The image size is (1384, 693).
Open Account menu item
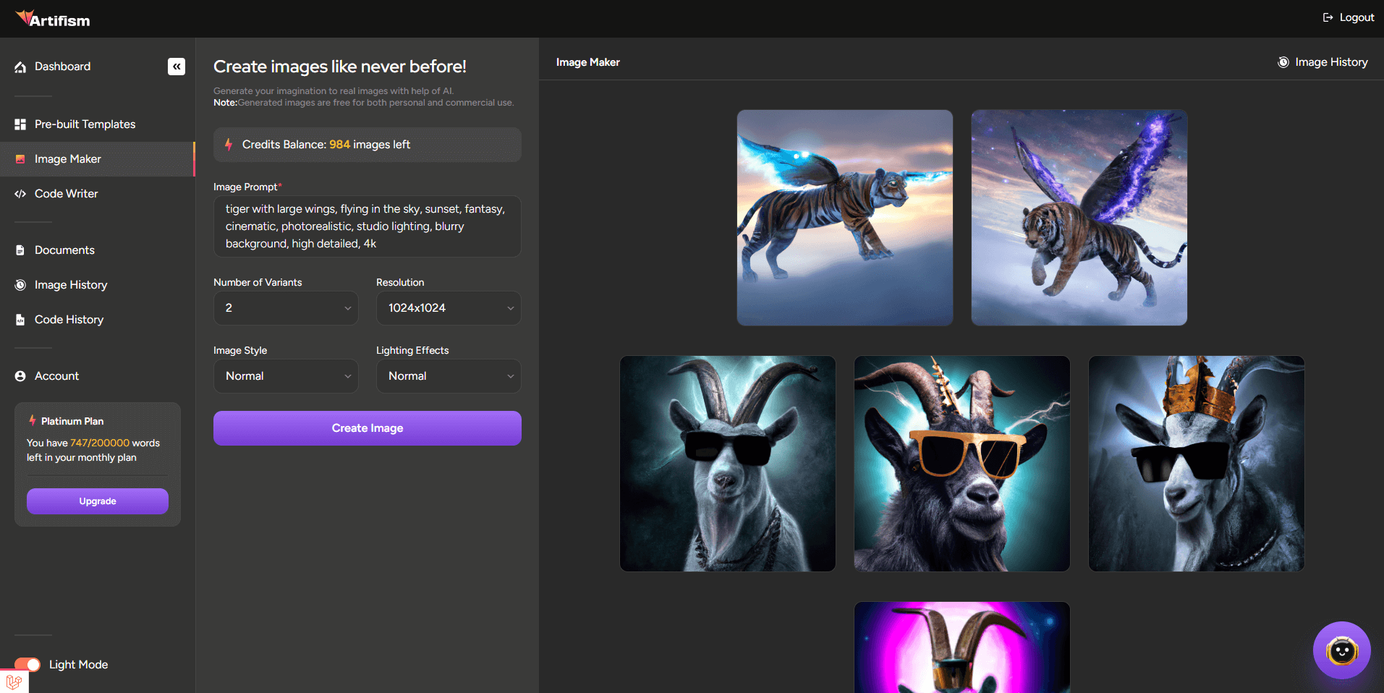pos(97,376)
